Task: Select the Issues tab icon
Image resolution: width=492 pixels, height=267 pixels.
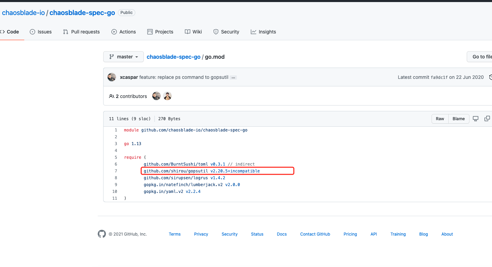Action: tap(32, 31)
